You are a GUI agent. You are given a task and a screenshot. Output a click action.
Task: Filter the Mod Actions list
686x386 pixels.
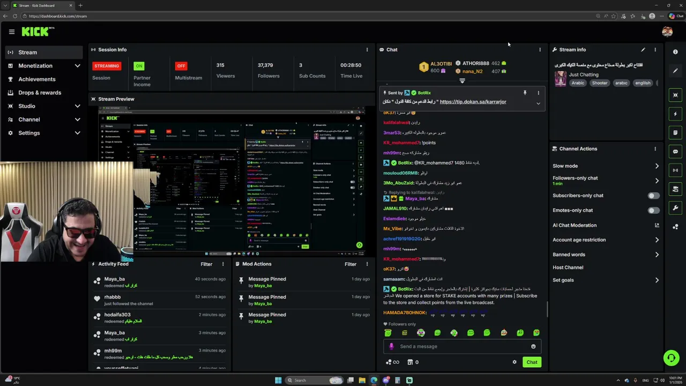(351, 264)
